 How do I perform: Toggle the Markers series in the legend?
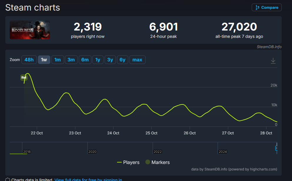point(158,162)
